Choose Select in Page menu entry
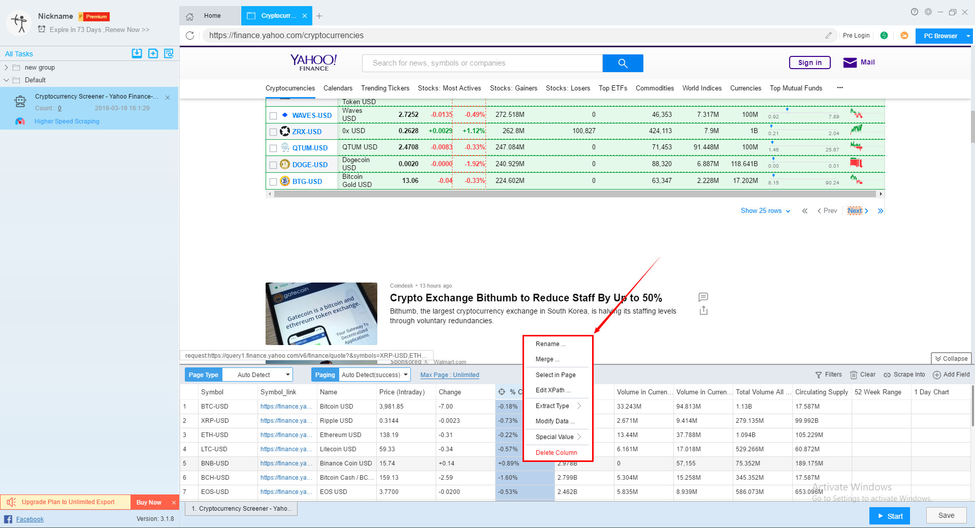This screenshot has height=528, width=975. pyautogui.click(x=556, y=375)
